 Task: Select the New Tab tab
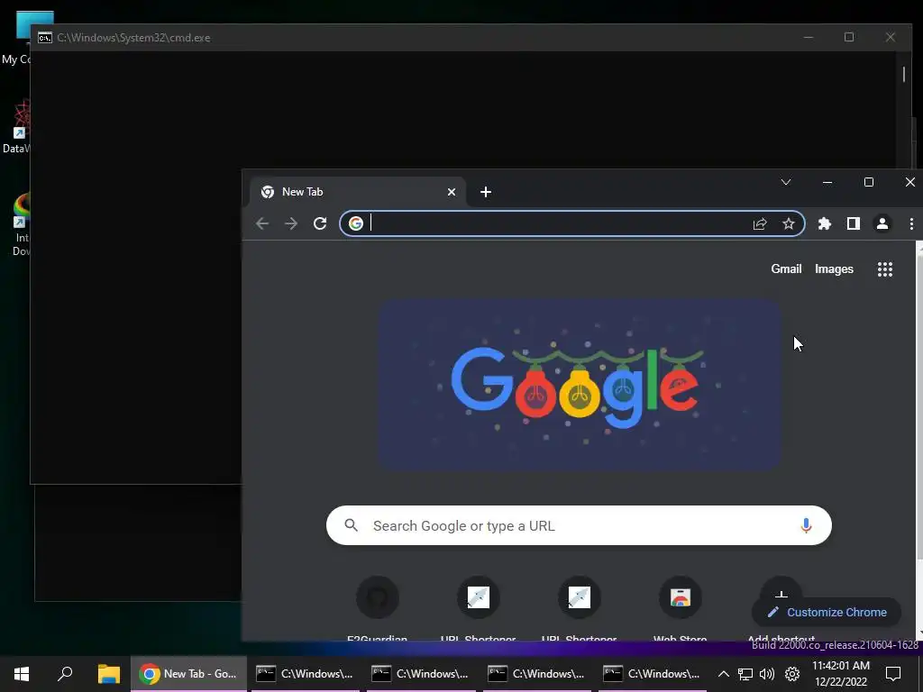pyautogui.click(x=357, y=192)
